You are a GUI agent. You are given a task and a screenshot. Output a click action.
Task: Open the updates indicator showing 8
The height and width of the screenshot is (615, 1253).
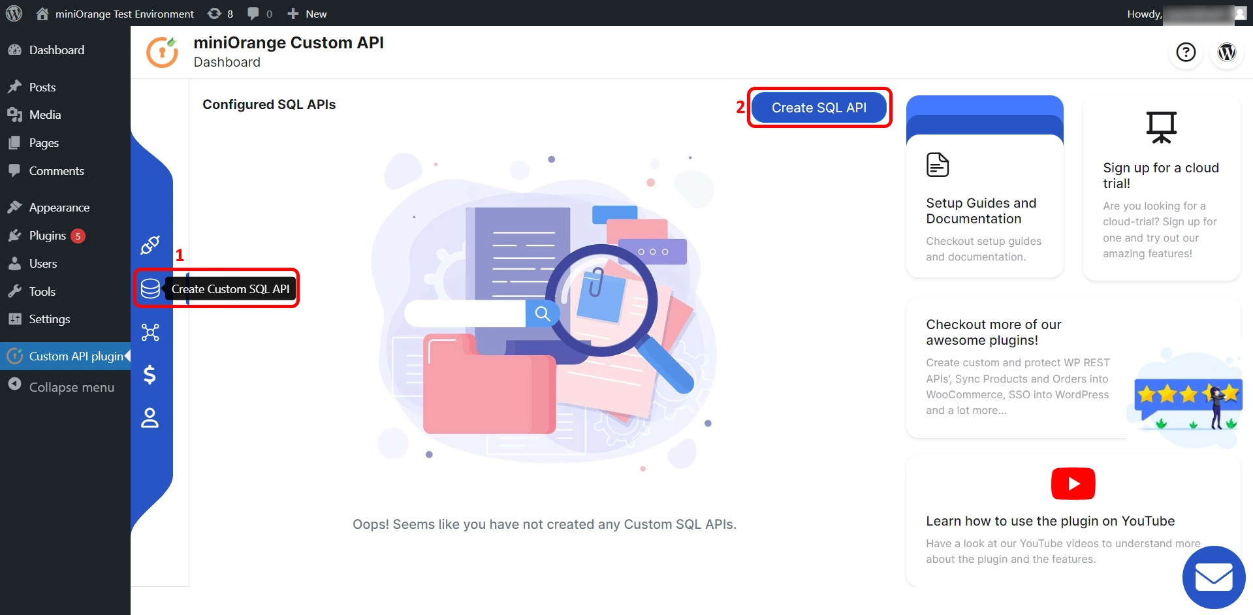pyautogui.click(x=220, y=14)
